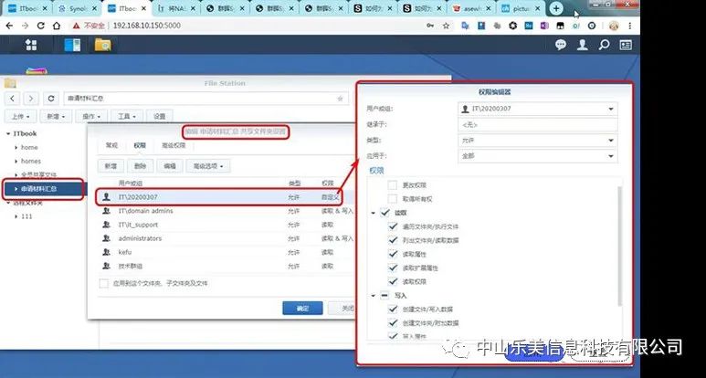Switch to the pictu browser tab
This screenshot has width=706, height=378.
(520, 8)
